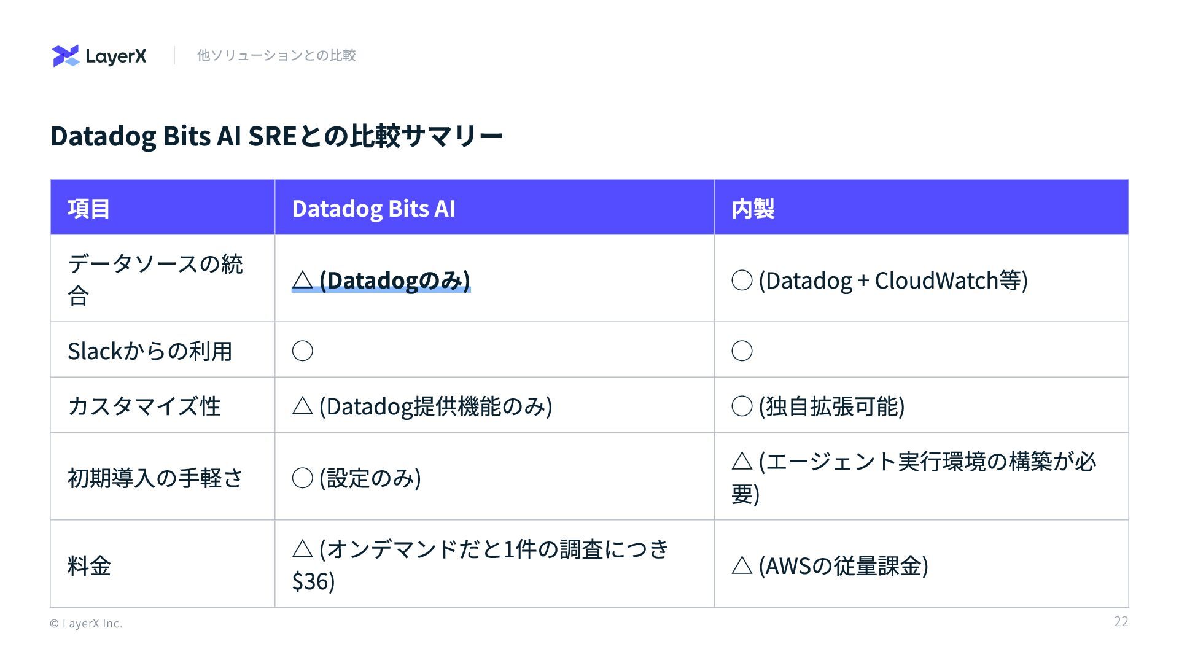Click the © LayerX Inc. footer text
This screenshot has width=1179, height=663.
coord(86,623)
